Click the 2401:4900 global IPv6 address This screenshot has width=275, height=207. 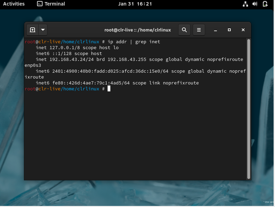(110, 71)
